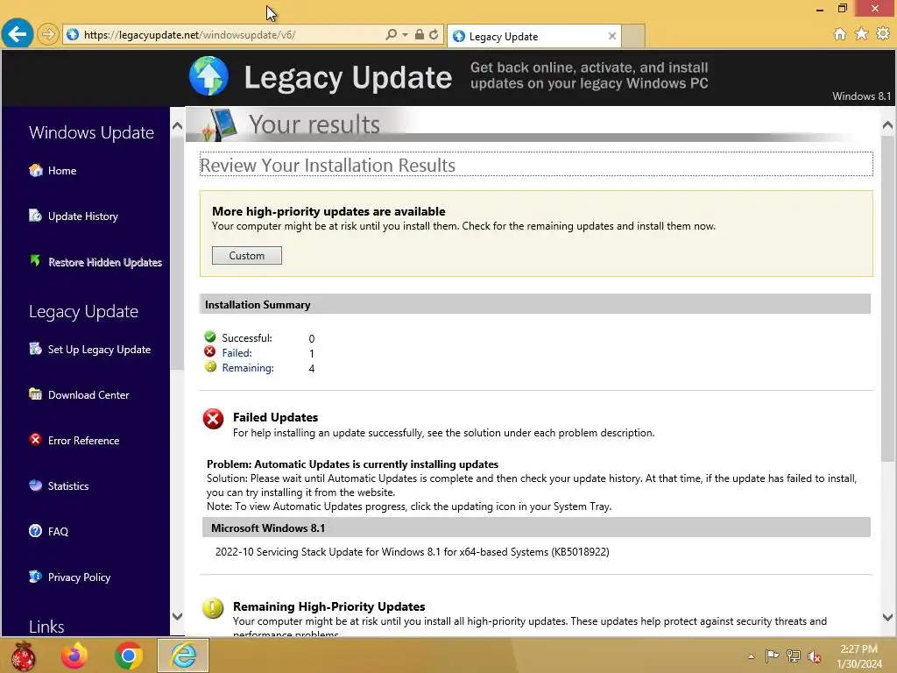
Task: Click the Statistics icon
Action: click(x=35, y=485)
